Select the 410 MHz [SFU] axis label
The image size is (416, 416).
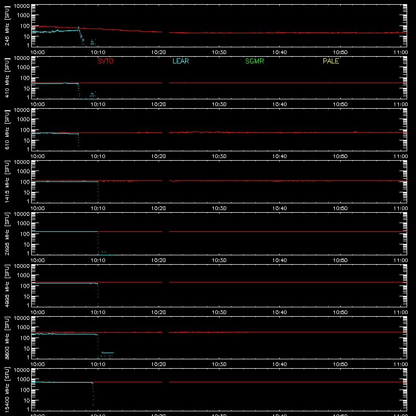[x=7, y=77]
